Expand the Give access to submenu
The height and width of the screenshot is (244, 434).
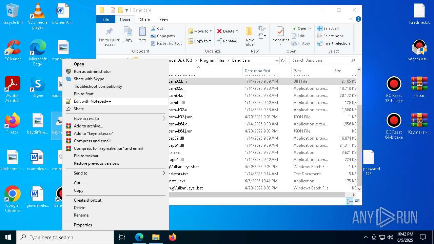tap(116, 119)
